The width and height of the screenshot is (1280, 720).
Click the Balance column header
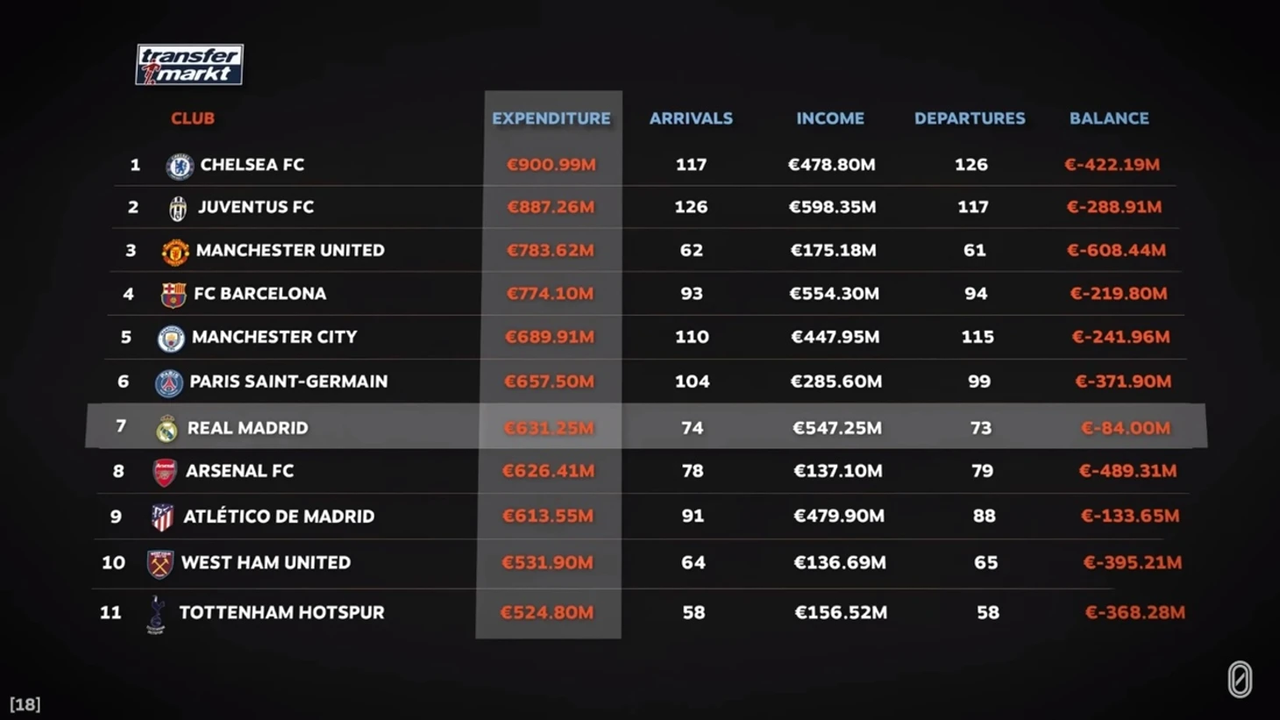click(1109, 118)
